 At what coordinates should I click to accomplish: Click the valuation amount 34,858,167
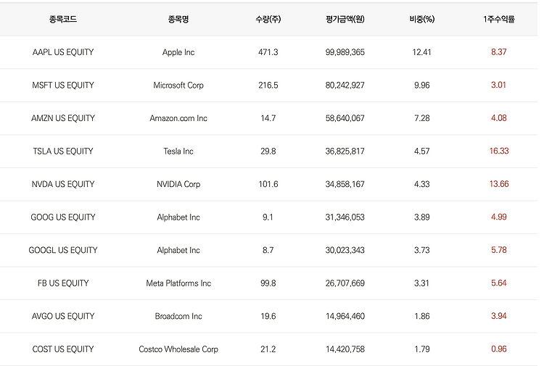[x=345, y=184]
